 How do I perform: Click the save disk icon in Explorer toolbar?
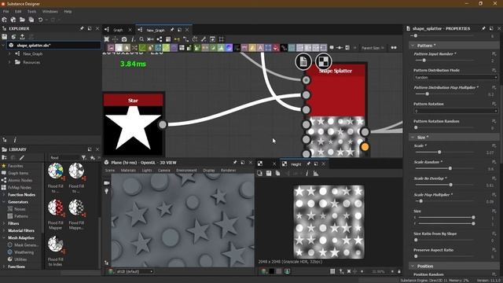pyautogui.click(x=5, y=37)
